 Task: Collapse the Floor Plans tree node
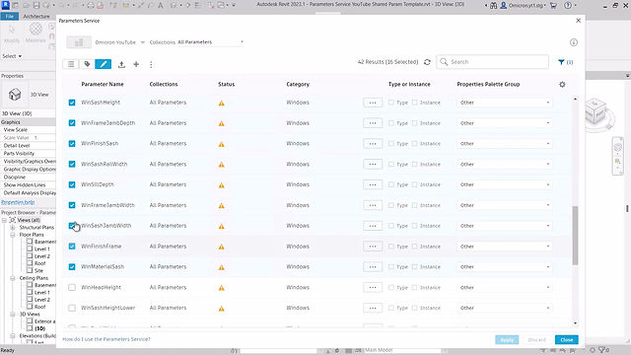coord(13,235)
